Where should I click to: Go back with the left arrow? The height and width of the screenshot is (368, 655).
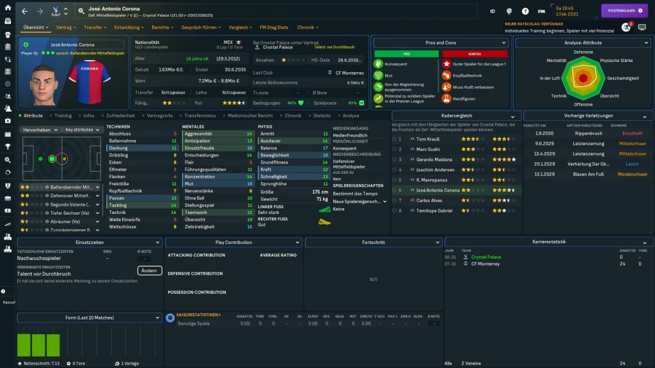click(x=24, y=11)
